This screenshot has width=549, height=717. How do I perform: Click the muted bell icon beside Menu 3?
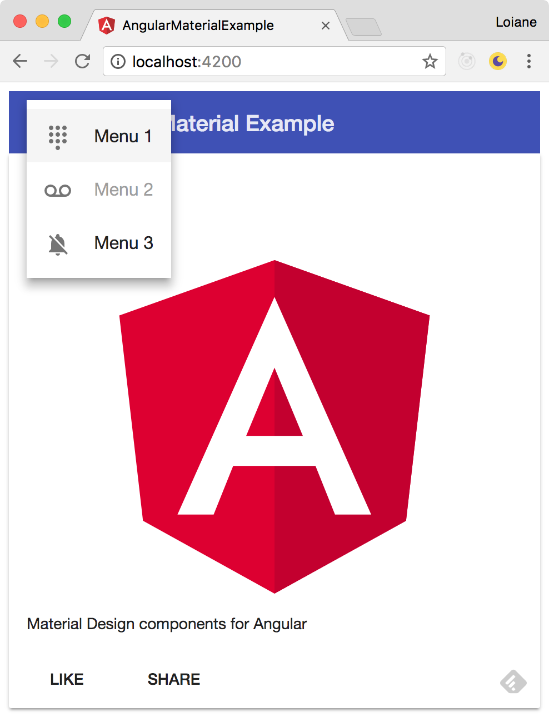(58, 245)
